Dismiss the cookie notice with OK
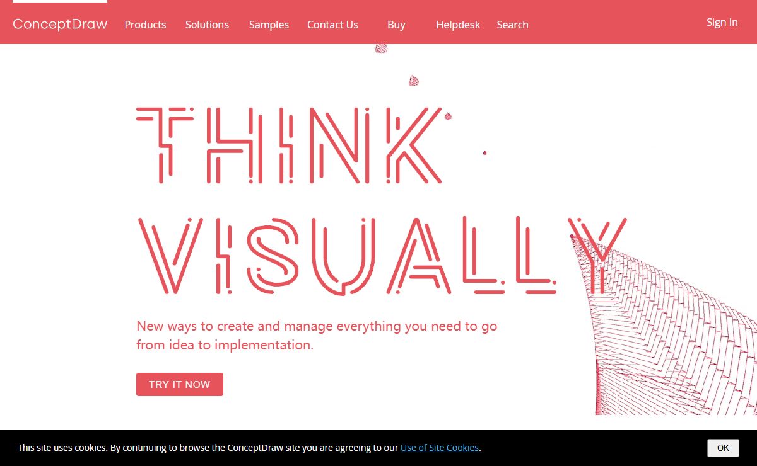Viewport: 757px width, 466px height. point(723,448)
